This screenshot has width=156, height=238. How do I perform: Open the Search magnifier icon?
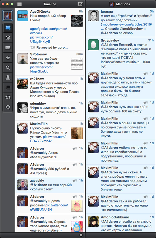[8, 68]
